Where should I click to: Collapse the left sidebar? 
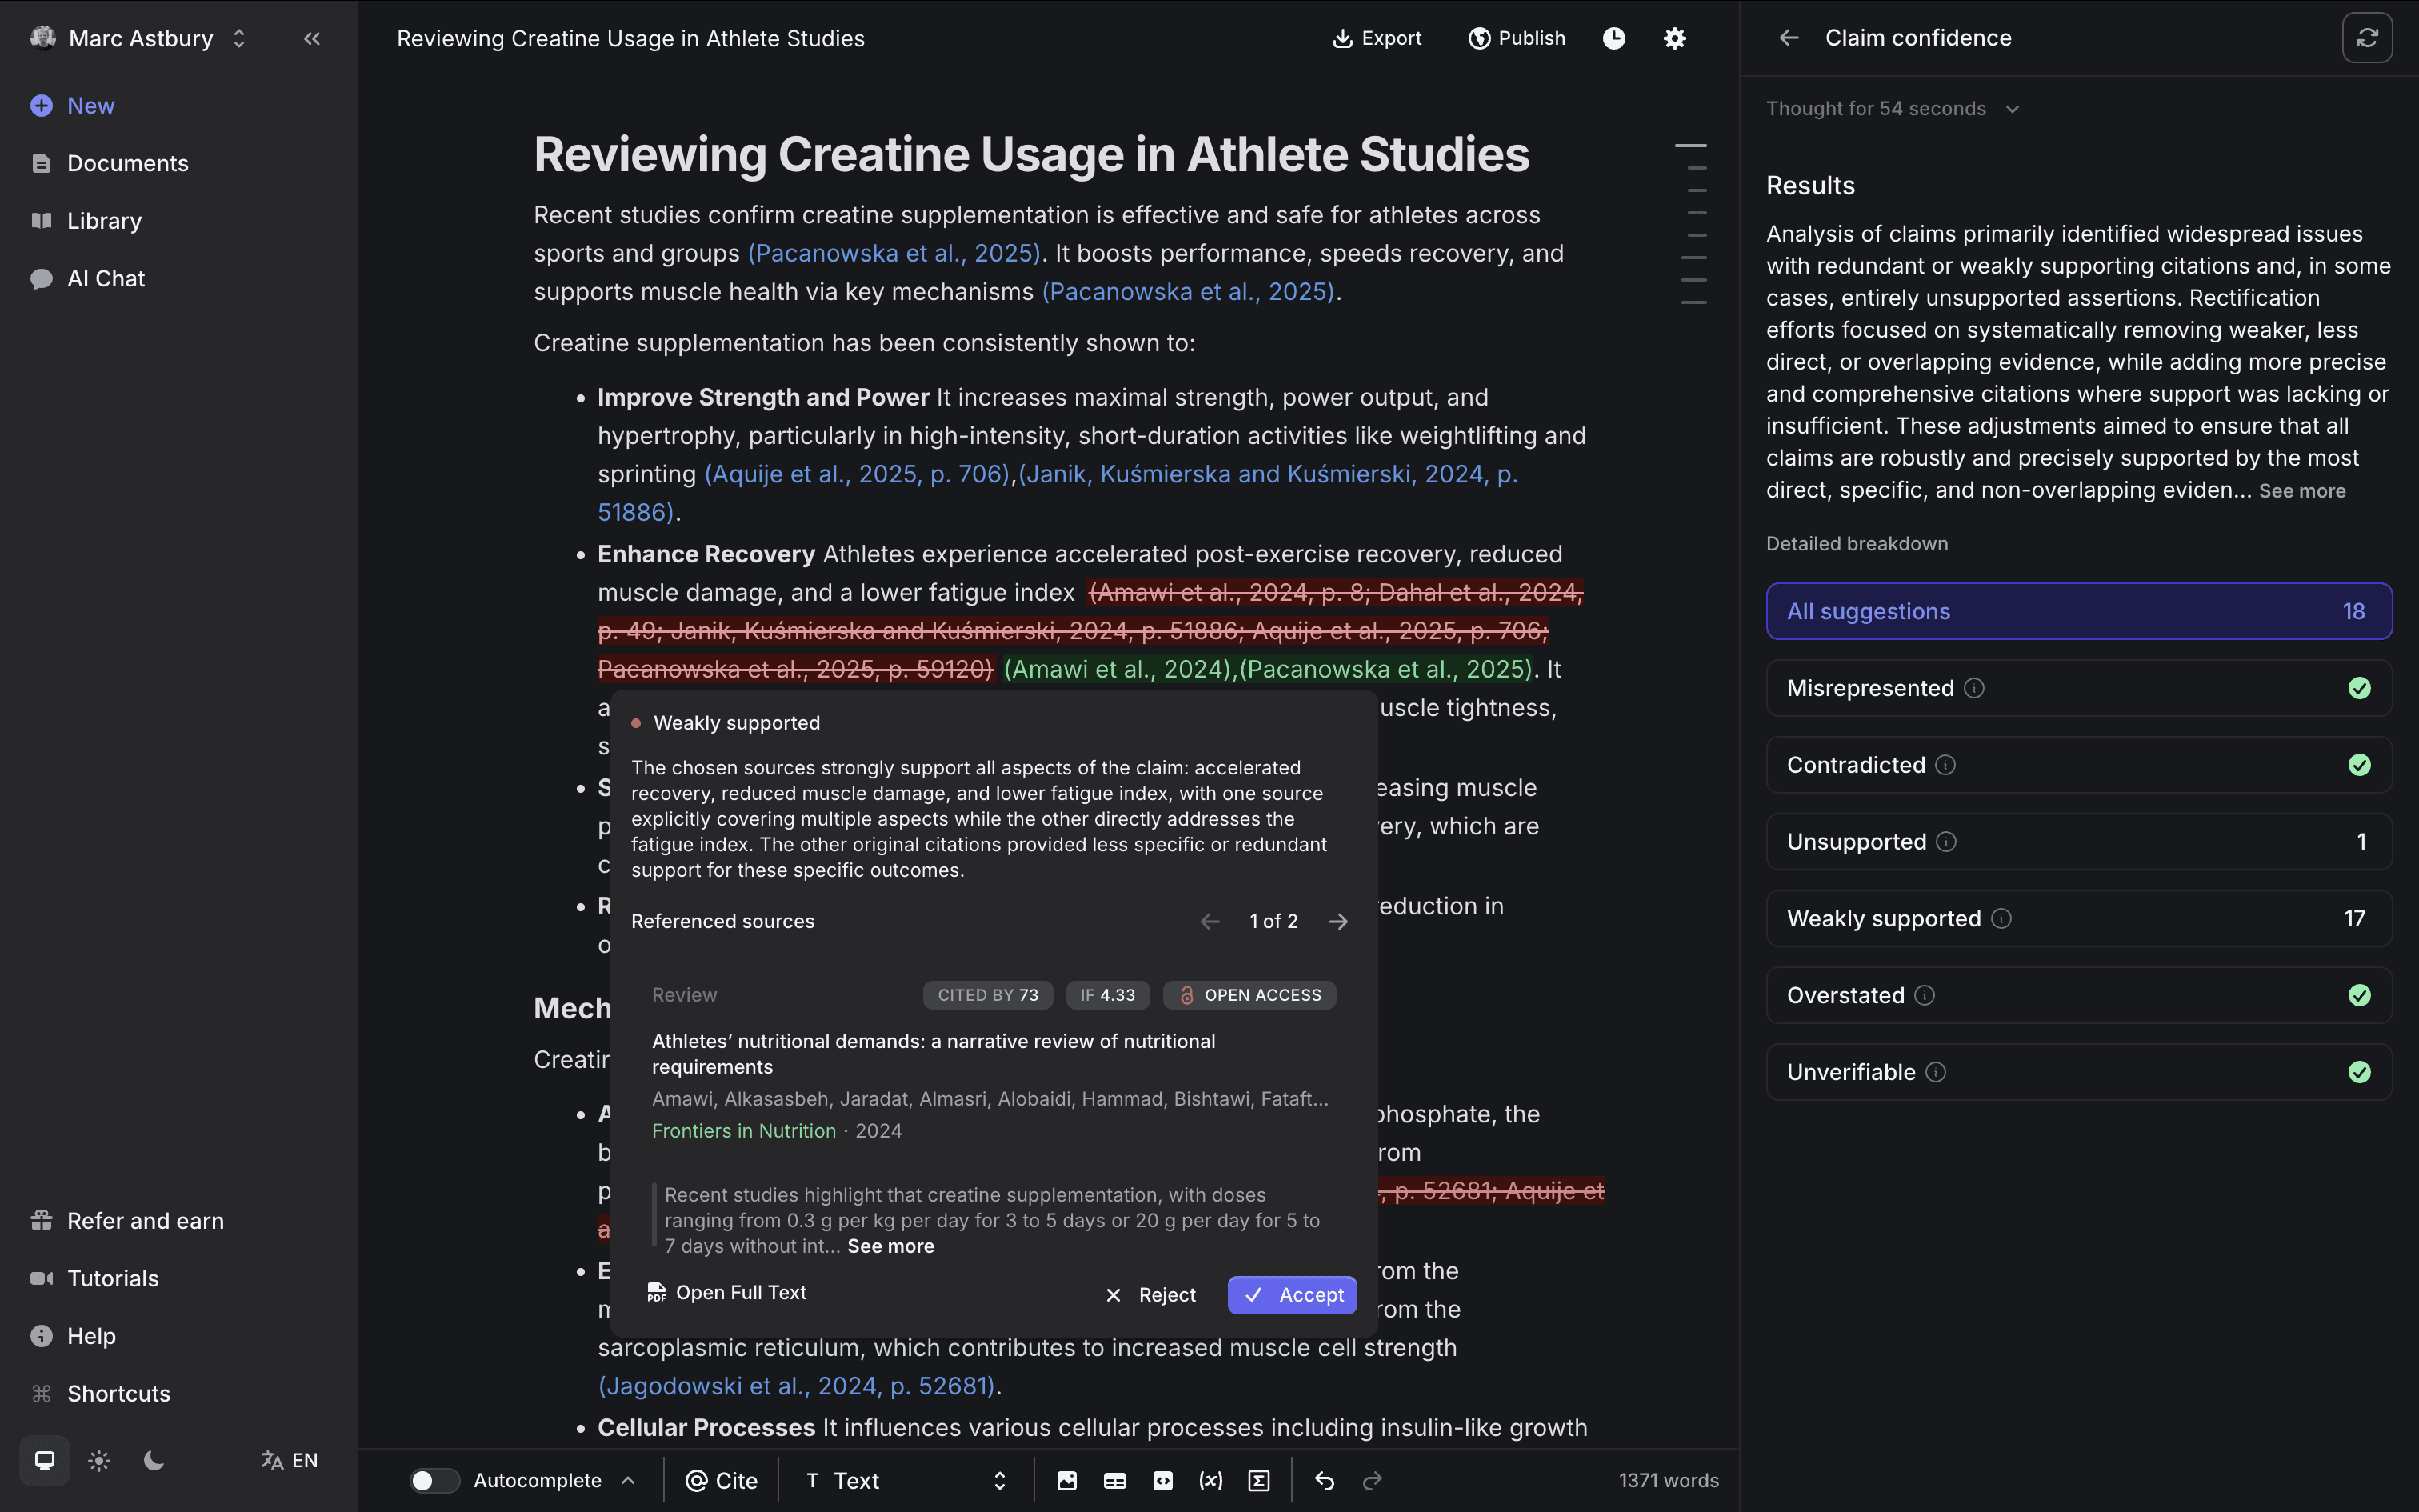pyautogui.click(x=312, y=38)
